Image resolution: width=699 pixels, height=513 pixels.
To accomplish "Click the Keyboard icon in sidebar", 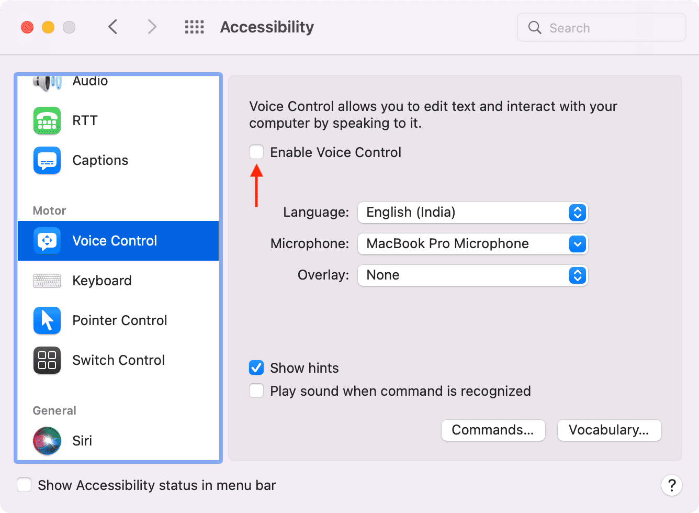I will coord(47,281).
